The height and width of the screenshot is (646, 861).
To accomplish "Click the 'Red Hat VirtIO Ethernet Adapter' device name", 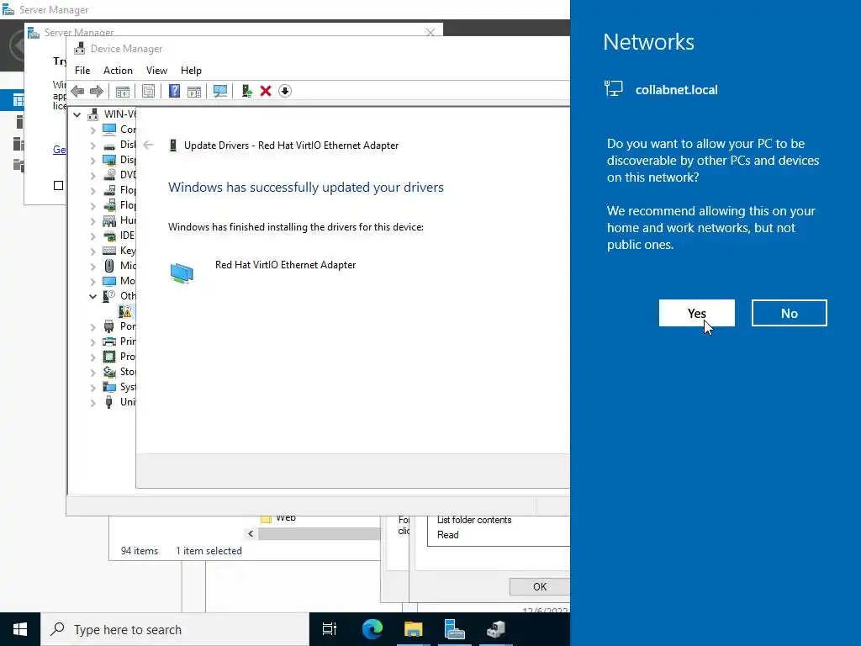I will click(286, 265).
